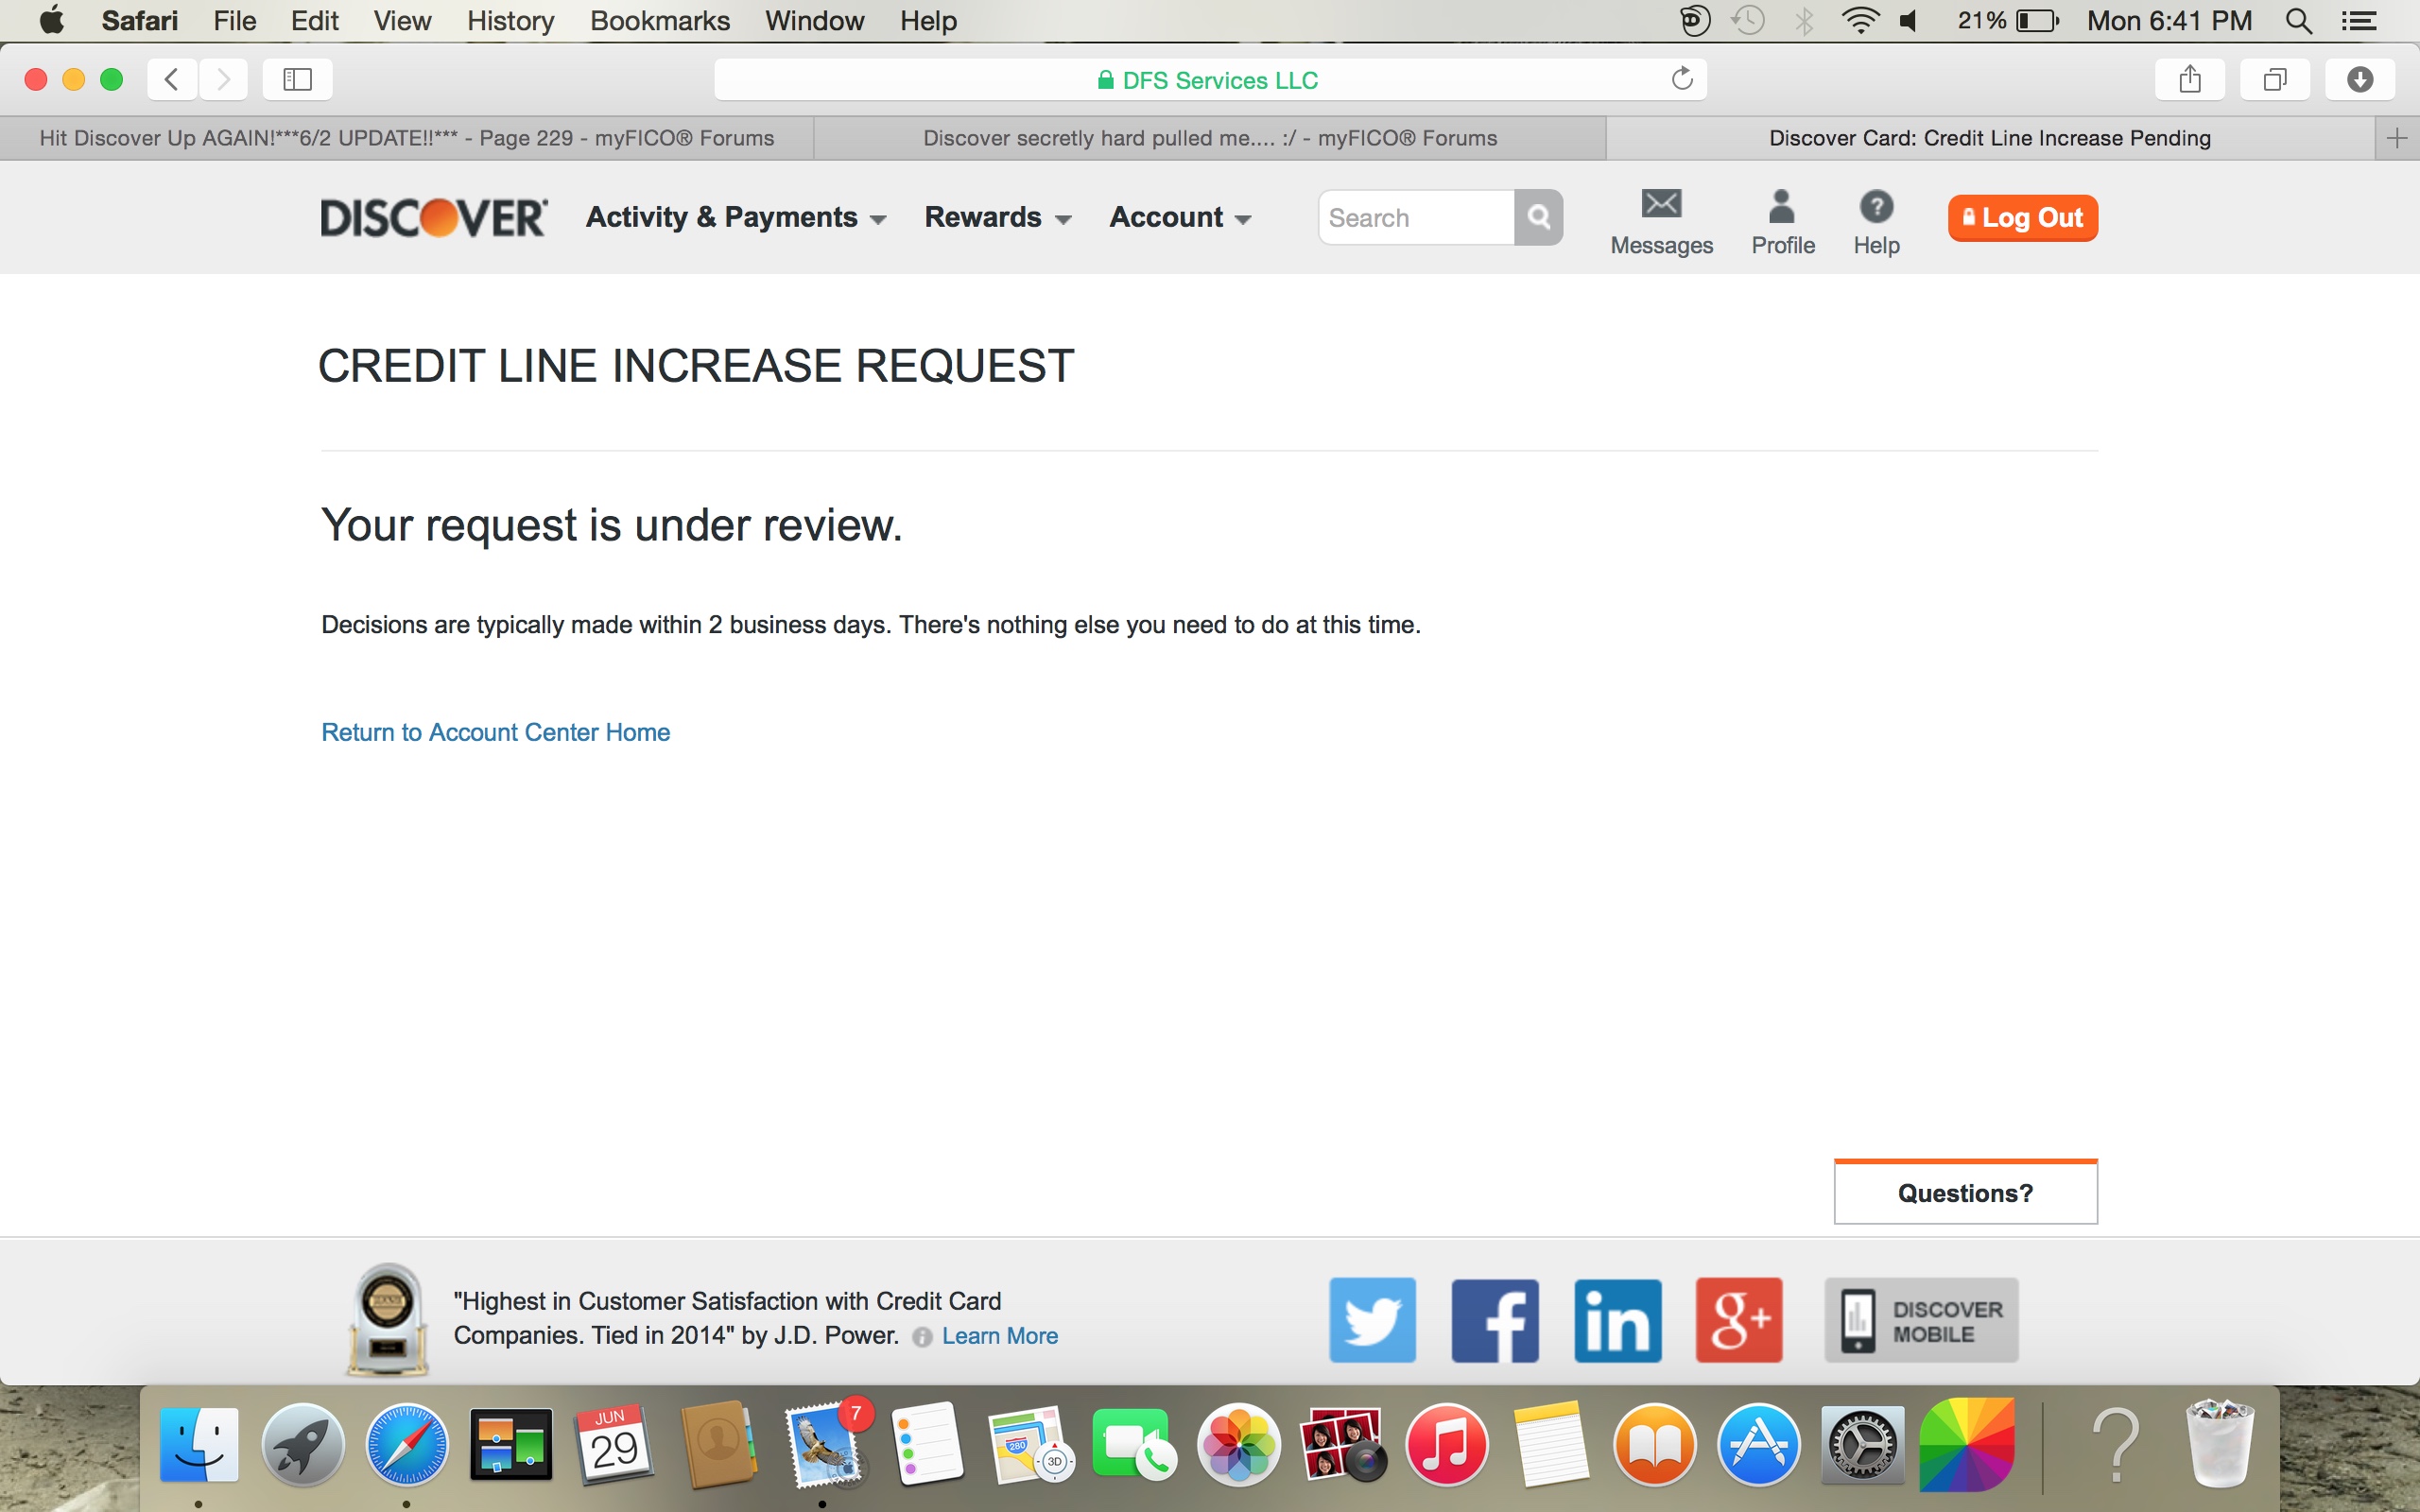Expand the Rewards dropdown menu
The height and width of the screenshot is (1512, 2420).
pos(997,217)
